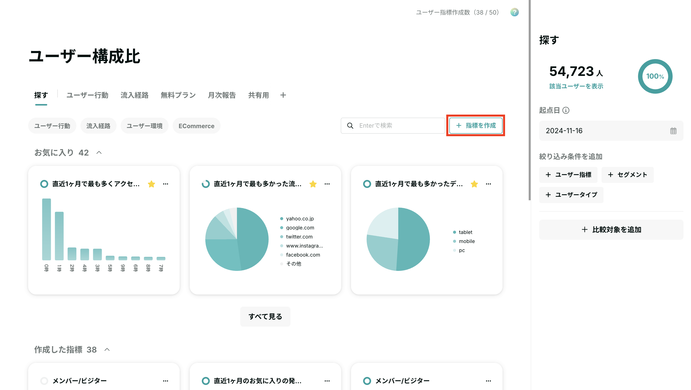691x390 pixels.
Task: Open more menu on 直近1ヶ月のお気に入りの発 card
Action: tap(327, 381)
